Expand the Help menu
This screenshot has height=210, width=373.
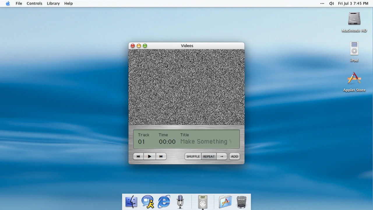[x=68, y=3]
